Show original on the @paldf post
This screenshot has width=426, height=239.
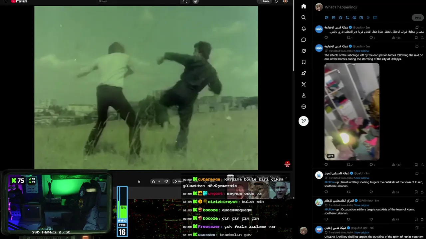coord(362,178)
